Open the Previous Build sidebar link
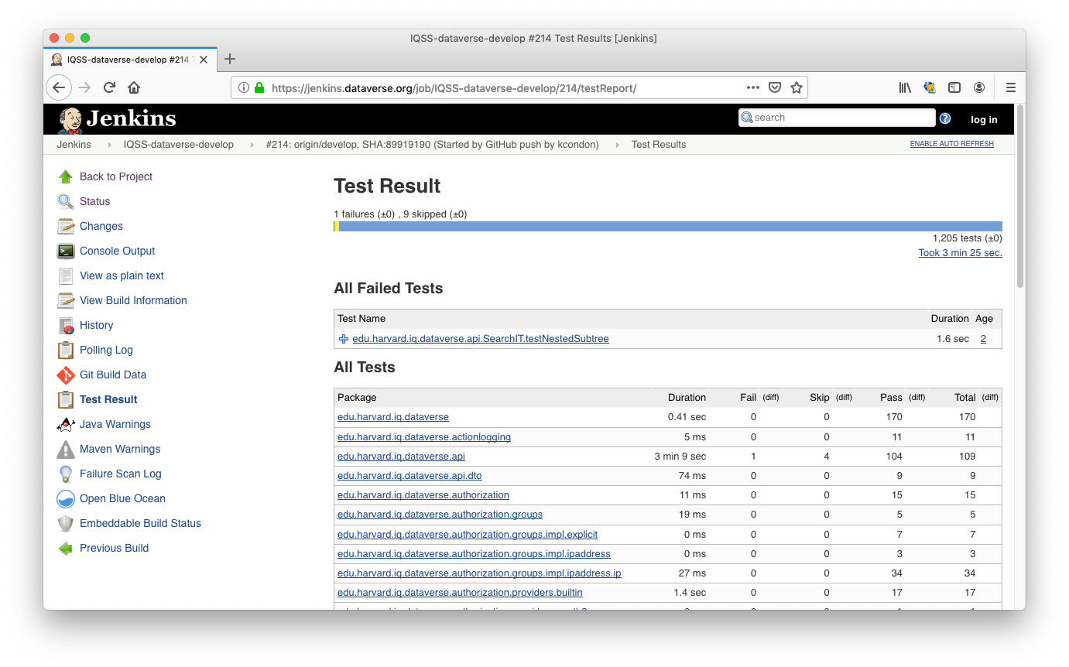Screen dimensions: 1069x667 point(115,548)
